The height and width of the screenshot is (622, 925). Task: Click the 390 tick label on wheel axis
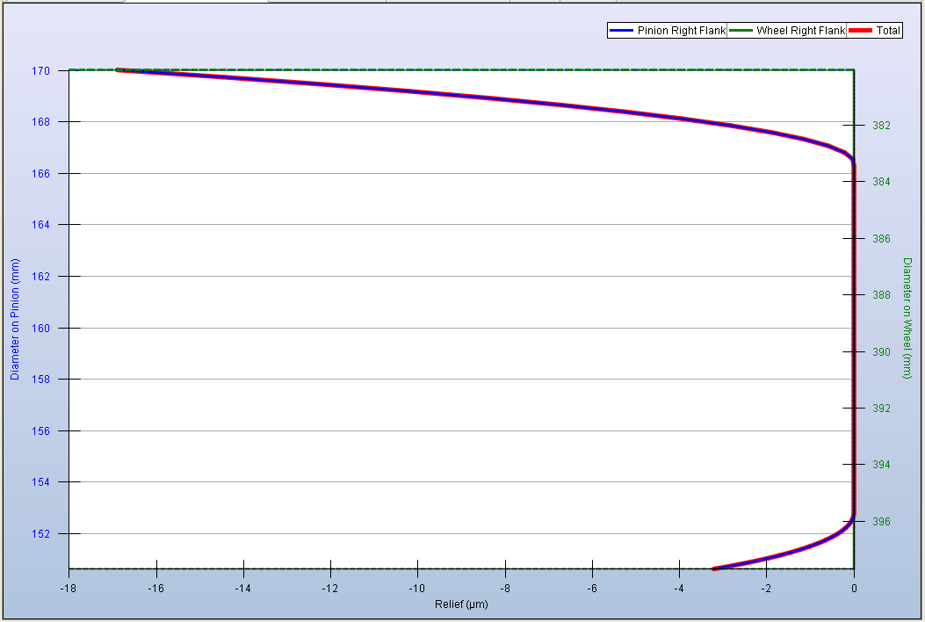(881, 352)
